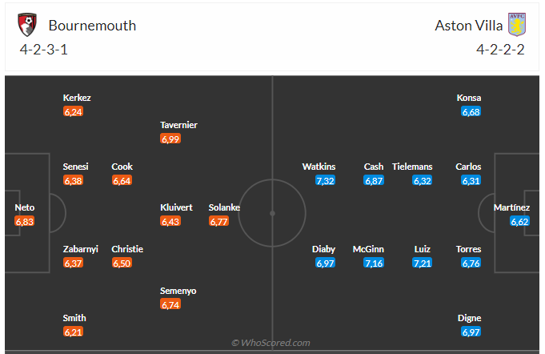The image size is (545, 354).
Task: Click Neto's 6,83 goalkeeper rating badge
Action: click(x=24, y=222)
